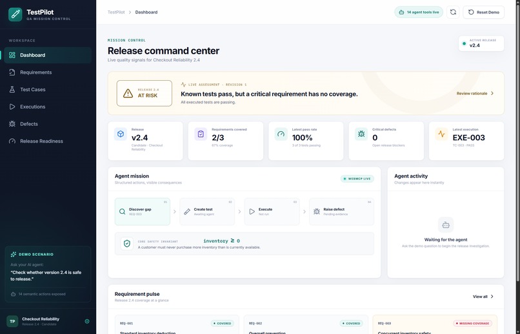Open Dashboard in the sidebar
Image resolution: width=520 pixels, height=334 pixels.
(48, 55)
